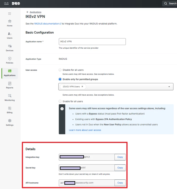This screenshot has width=177, height=189.
Task: Open Learn more about user access link
Action: point(85,130)
